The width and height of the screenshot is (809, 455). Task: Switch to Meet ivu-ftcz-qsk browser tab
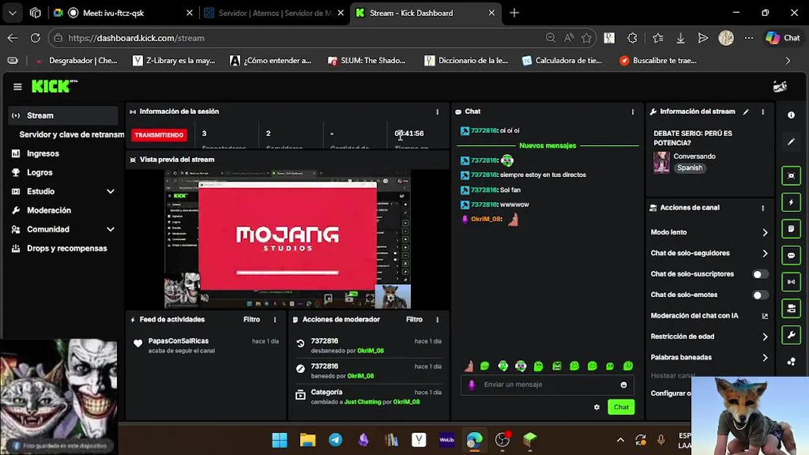(123, 13)
